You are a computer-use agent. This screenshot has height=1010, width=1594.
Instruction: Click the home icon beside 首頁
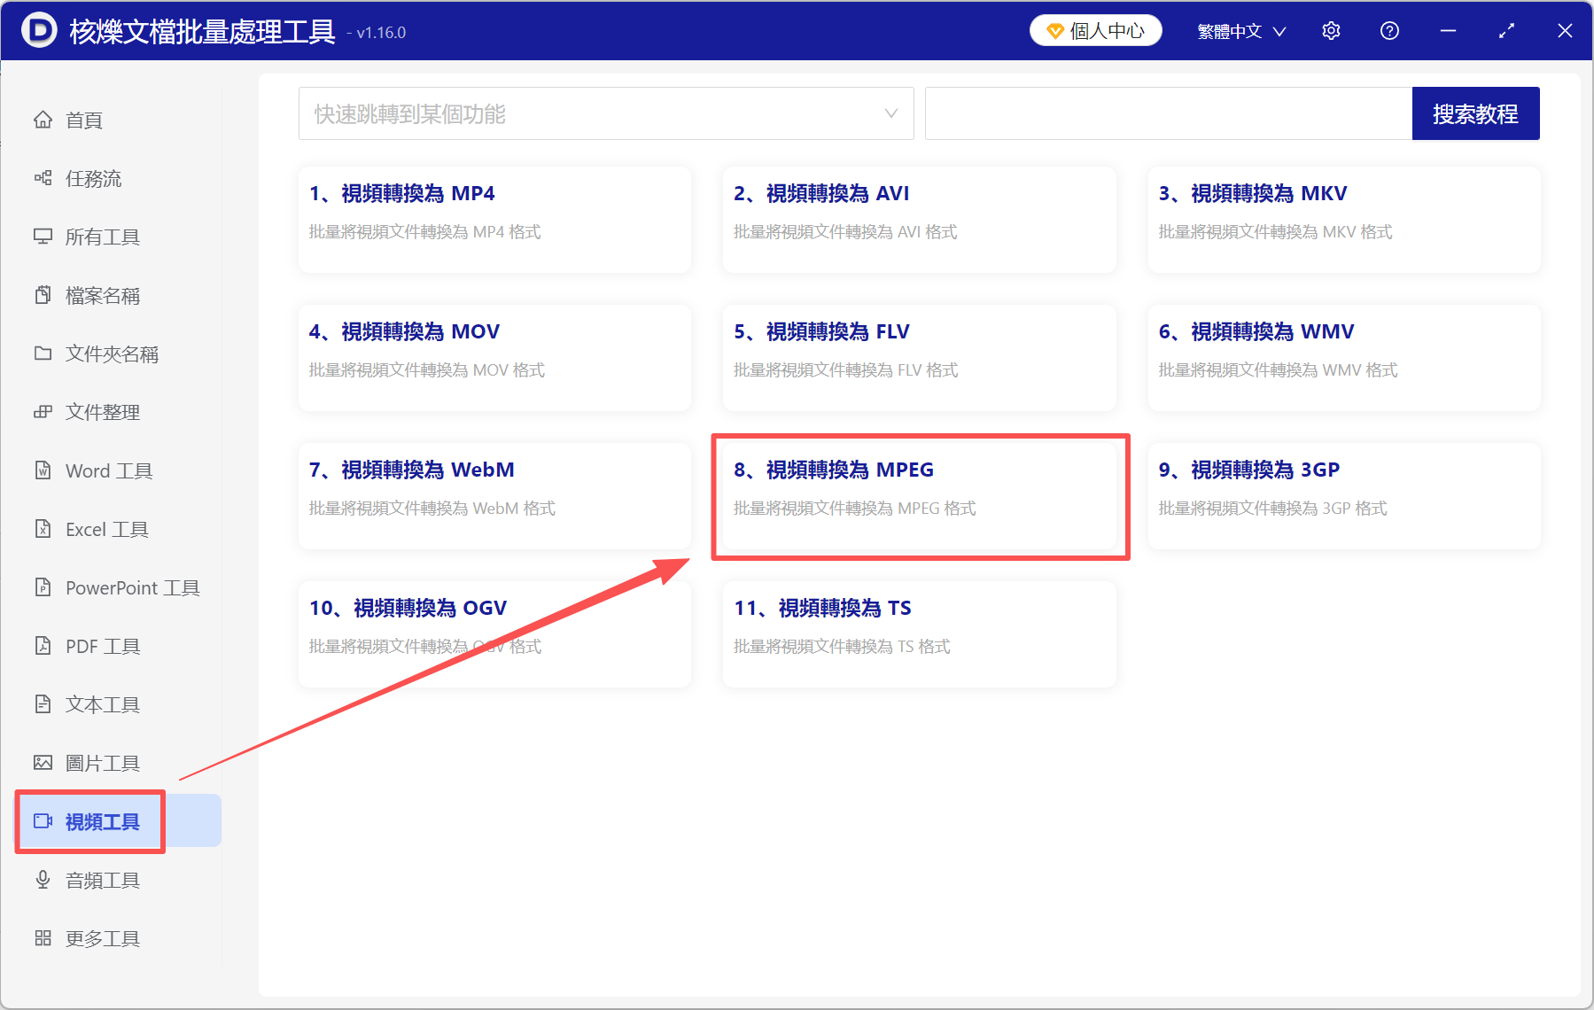click(43, 120)
